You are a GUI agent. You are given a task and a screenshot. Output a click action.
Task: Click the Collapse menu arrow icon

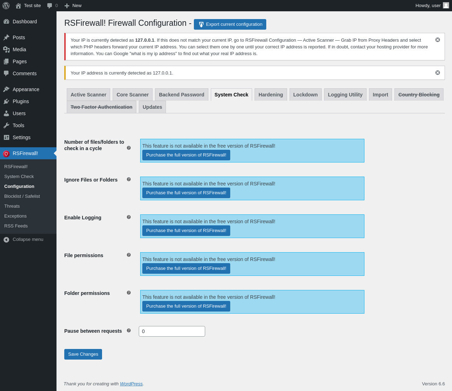pyautogui.click(x=6, y=240)
